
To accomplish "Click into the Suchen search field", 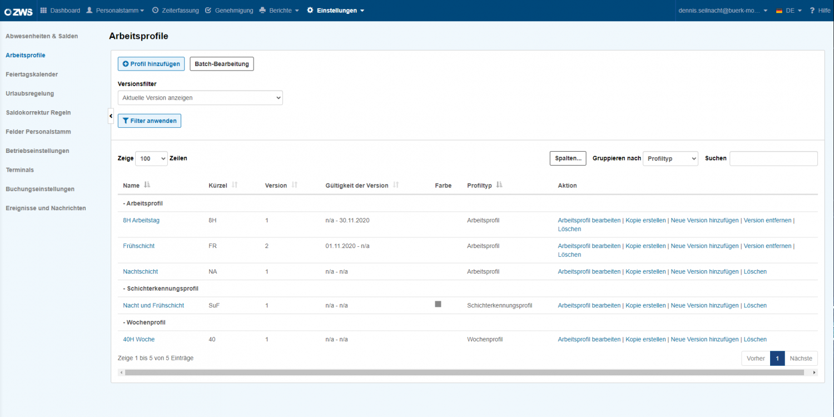I will [x=773, y=158].
